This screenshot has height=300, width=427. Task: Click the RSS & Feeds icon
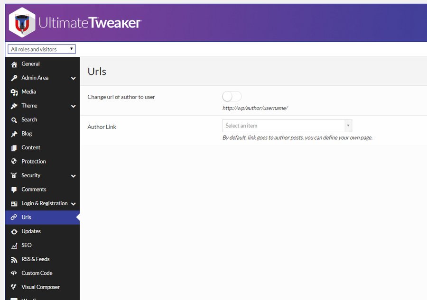point(14,260)
